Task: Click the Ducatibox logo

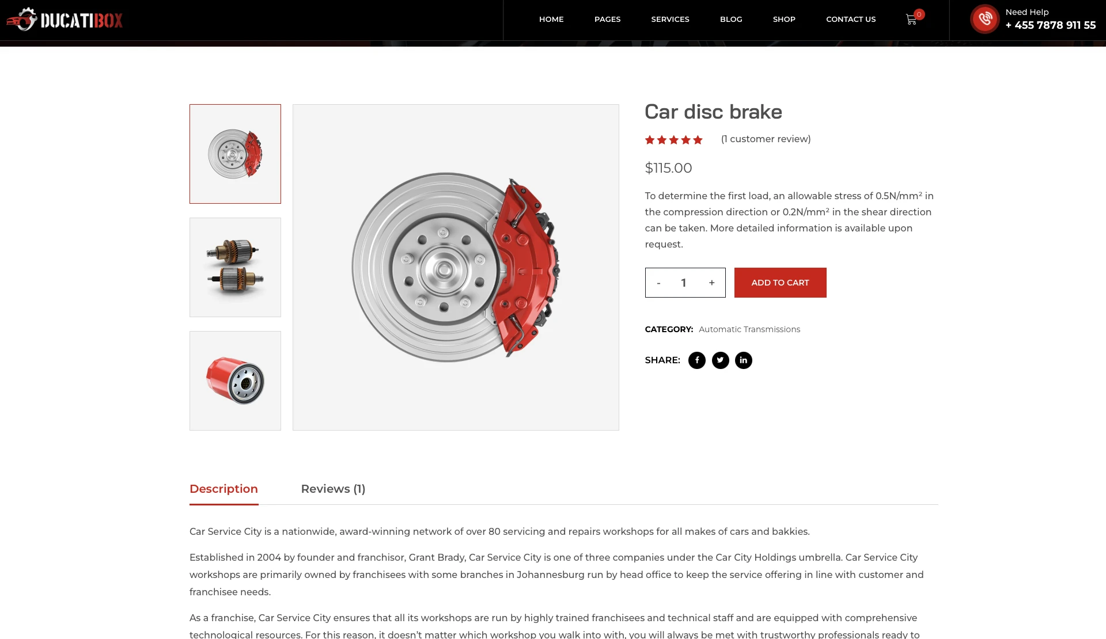Action: coord(65,20)
